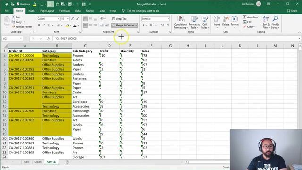
Task: Switch to the Raw sheet tab
Action: [x=26, y=162]
